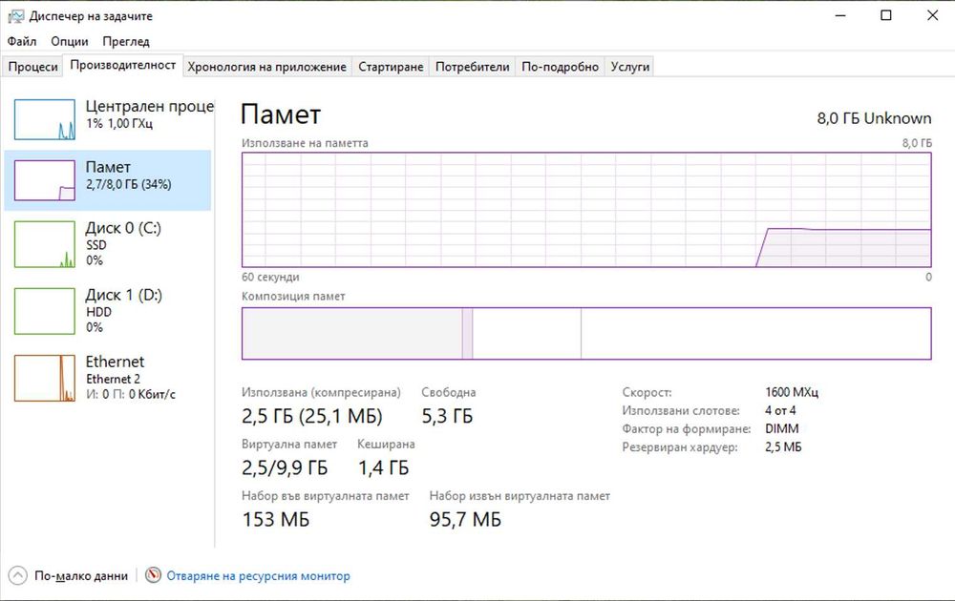Click the По-малко данни arrow icon
This screenshot has height=601, width=955.
pos(17,575)
